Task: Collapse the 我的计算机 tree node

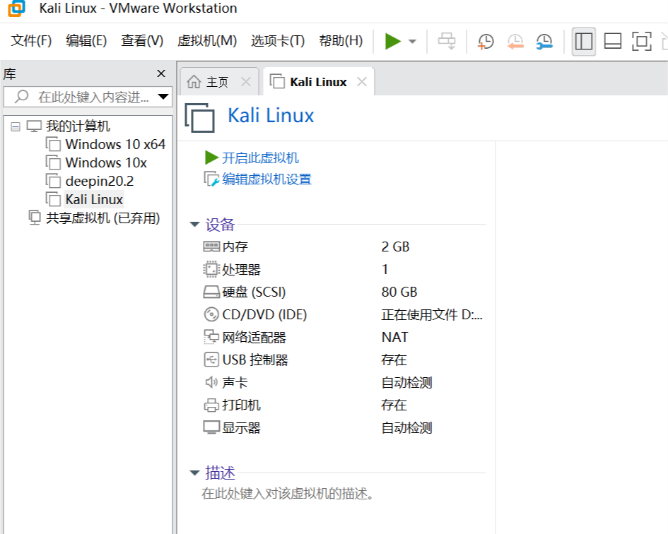Action: coord(16,126)
